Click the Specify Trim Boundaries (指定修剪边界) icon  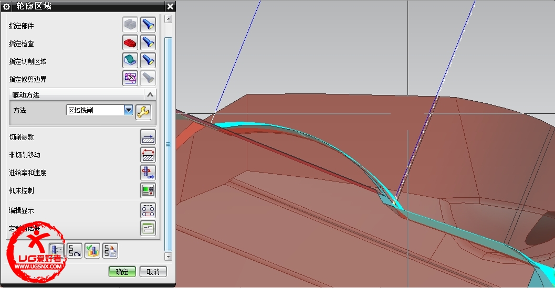click(x=130, y=78)
